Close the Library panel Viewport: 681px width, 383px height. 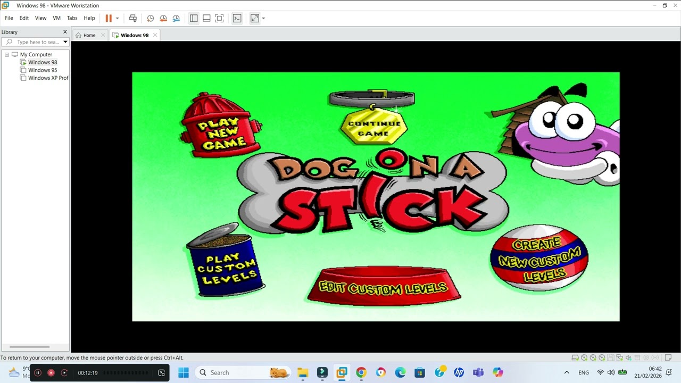(x=65, y=32)
